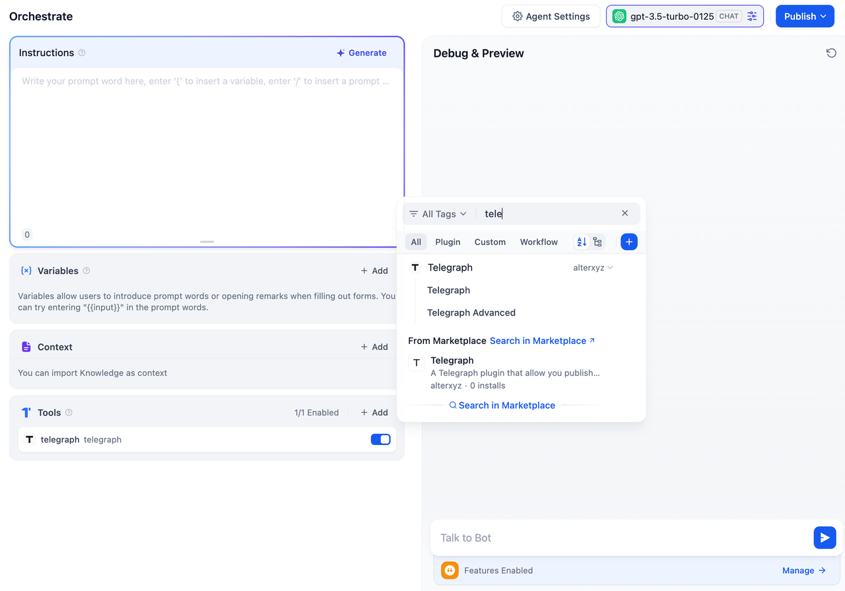Viewport: 845px width, 591px height.
Task: Click the orange Features Enabled icon
Action: [450, 570]
